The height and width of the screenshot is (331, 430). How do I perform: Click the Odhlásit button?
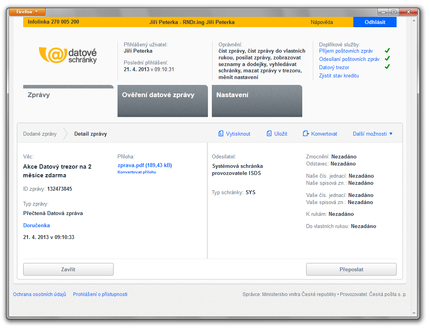[x=375, y=22]
